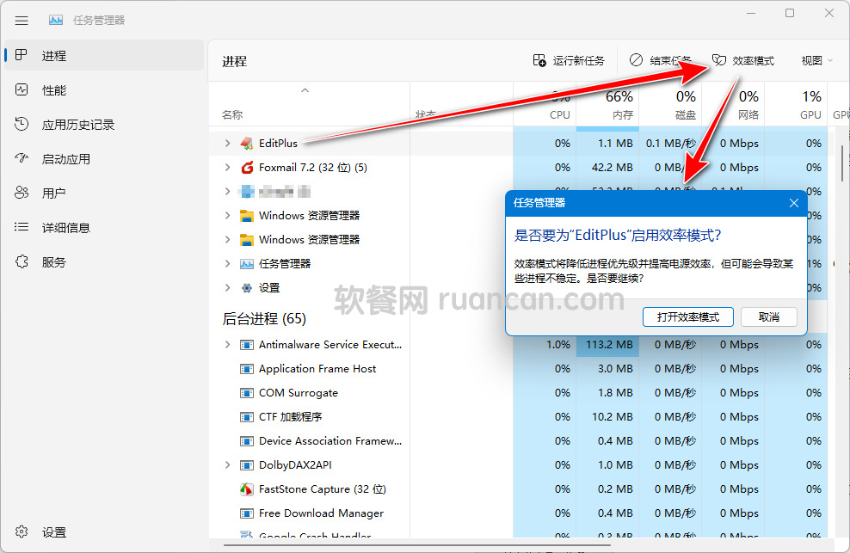Screen dimensions: 850x553
Task: Open 应用历史记录 app history page
Action: pos(77,125)
